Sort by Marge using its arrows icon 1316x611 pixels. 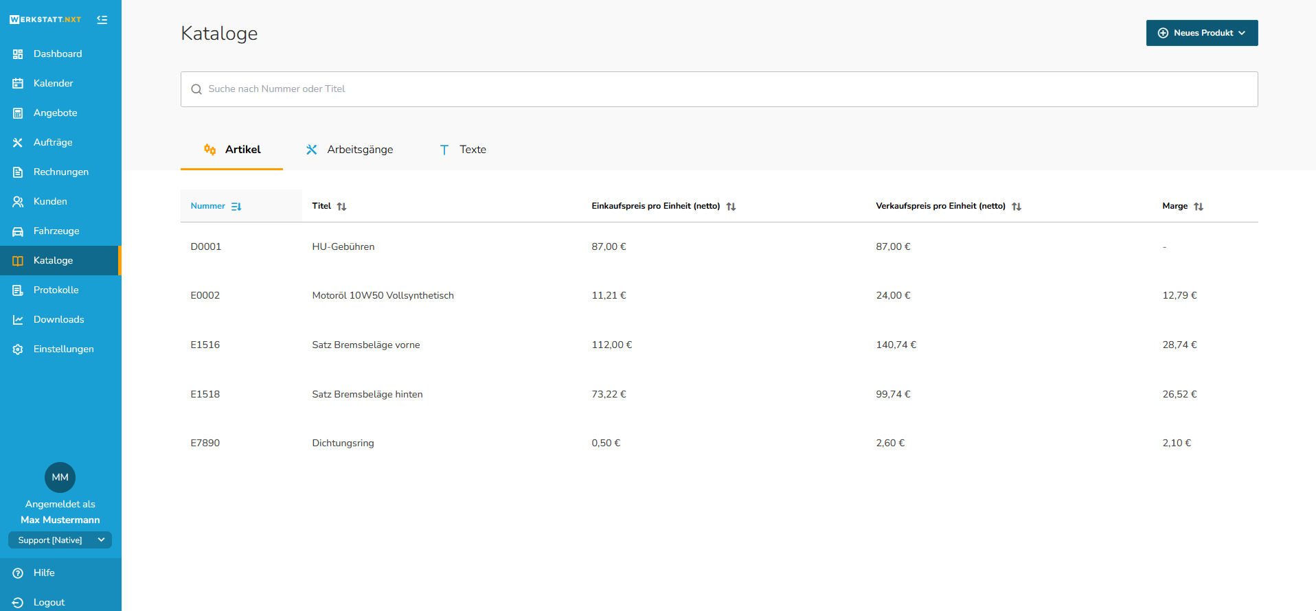tap(1199, 207)
